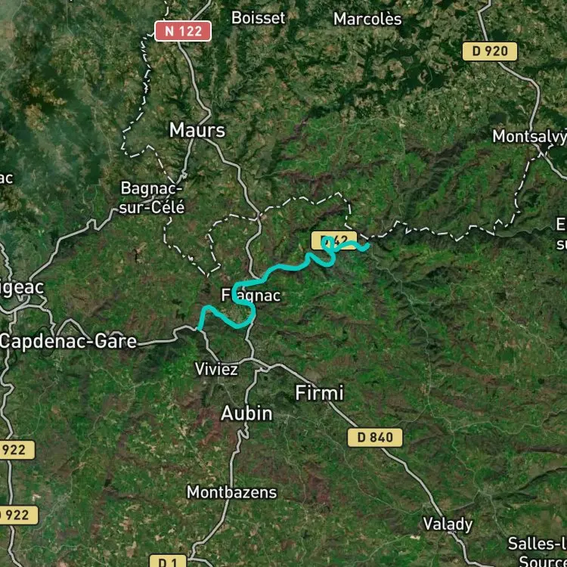
Task: Click the lower D 922 road shield
Action: coord(17,515)
